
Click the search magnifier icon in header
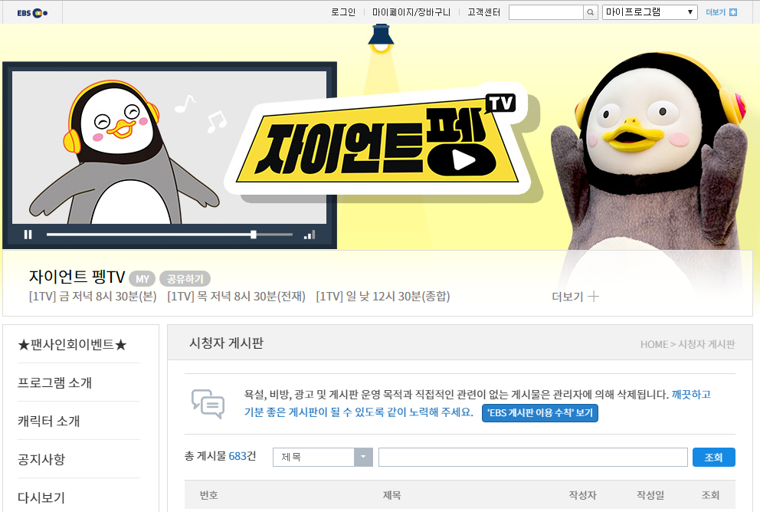pos(591,12)
